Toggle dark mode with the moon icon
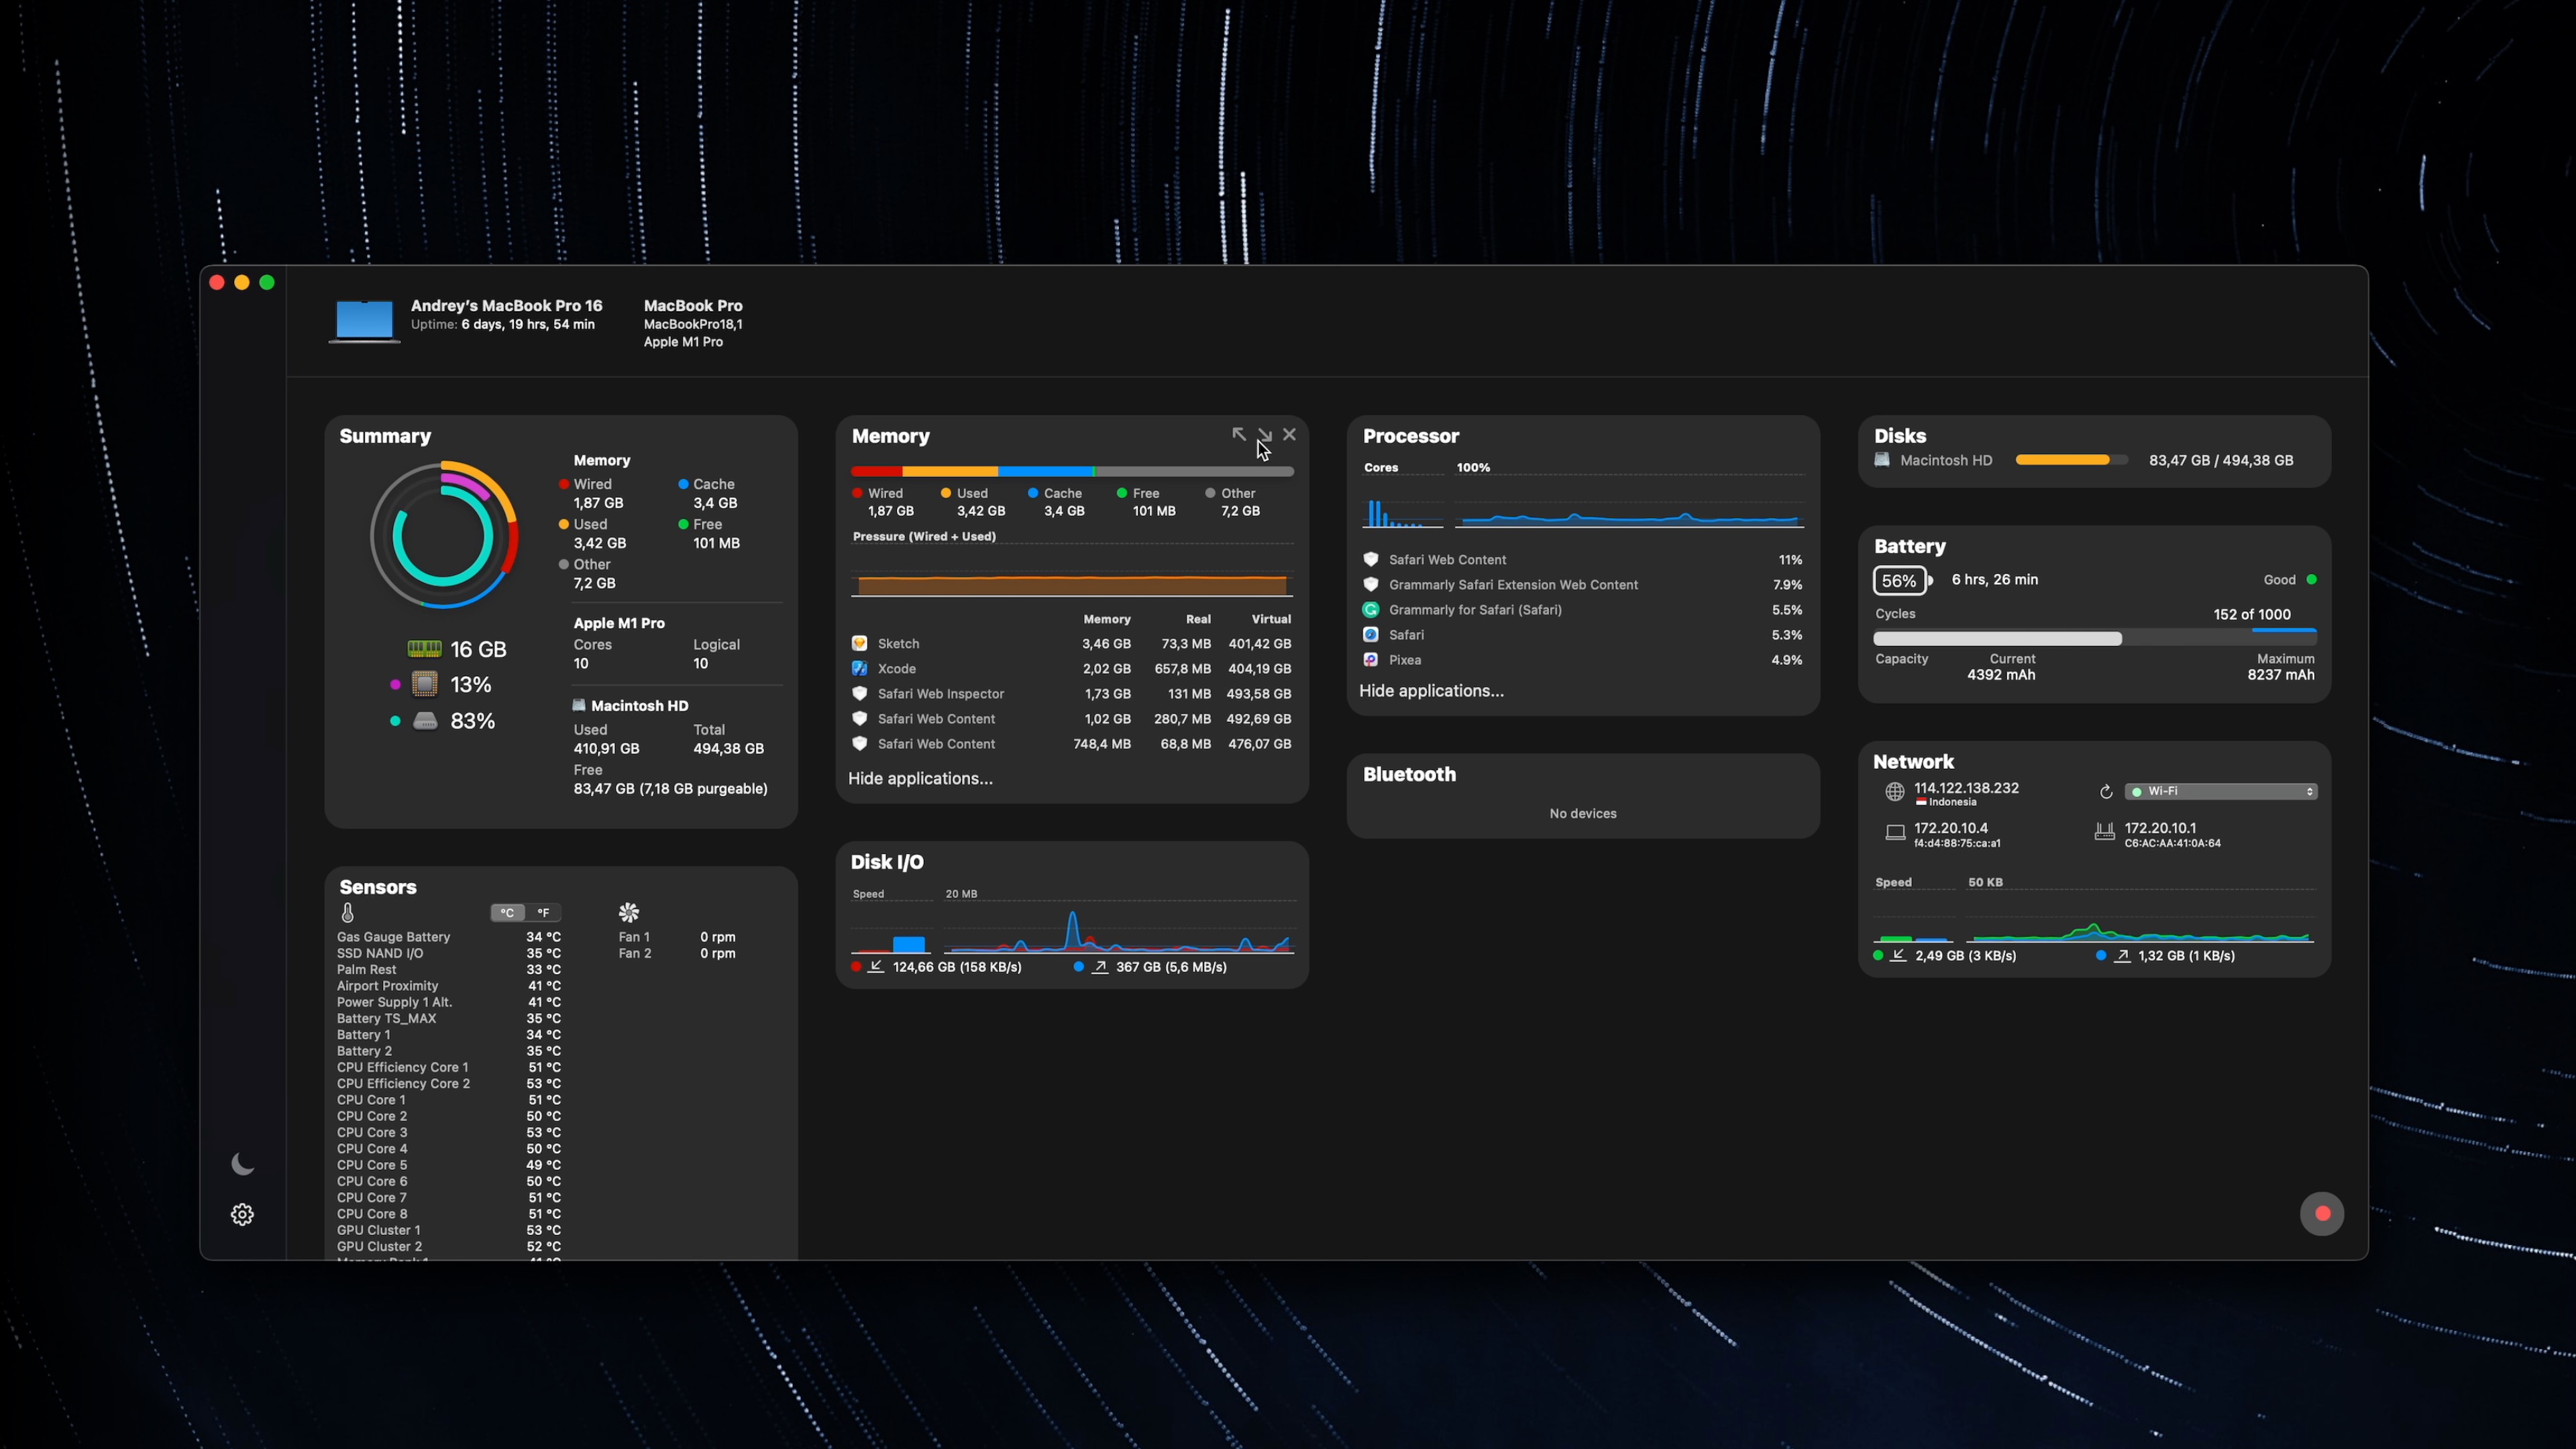 (x=242, y=1164)
